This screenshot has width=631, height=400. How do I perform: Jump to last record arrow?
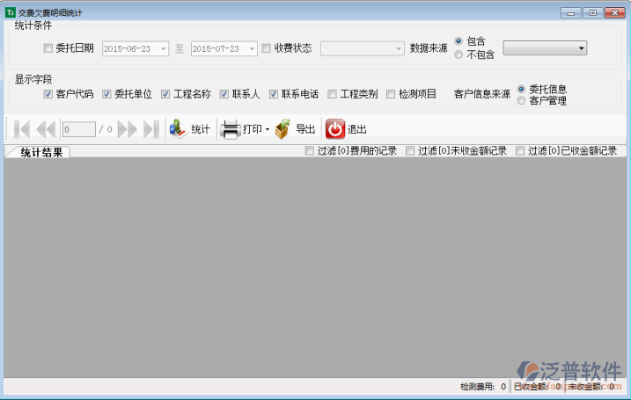click(150, 129)
